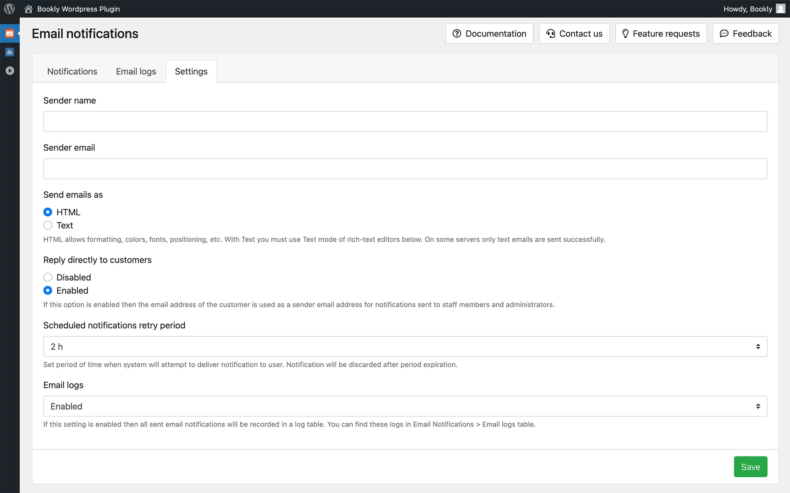Viewport: 790px width, 493px height.
Task: Click the lightbulb icon in Feature requests
Action: tap(625, 34)
